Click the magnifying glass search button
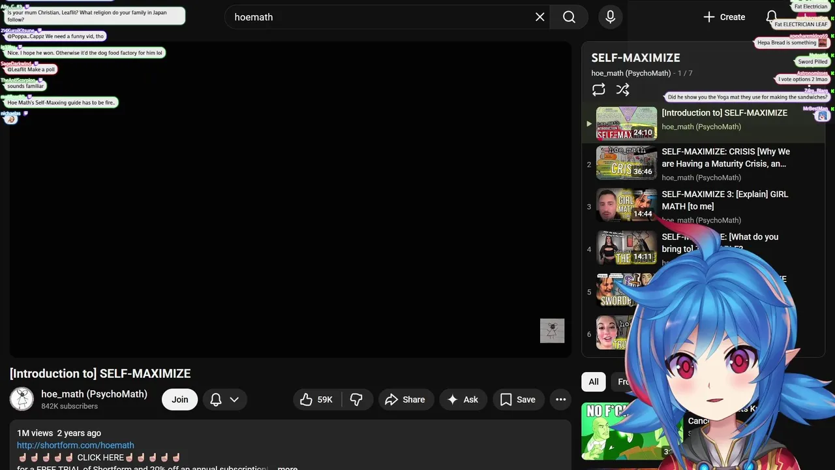Viewport: 835px width, 470px height. click(569, 17)
